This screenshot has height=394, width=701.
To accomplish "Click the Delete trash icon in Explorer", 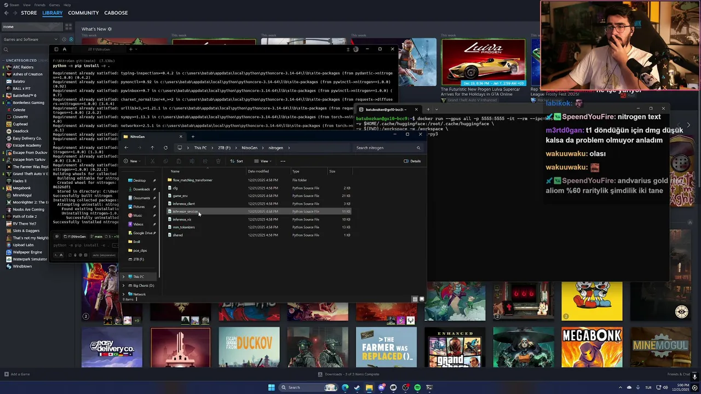I will (x=218, y=161).
